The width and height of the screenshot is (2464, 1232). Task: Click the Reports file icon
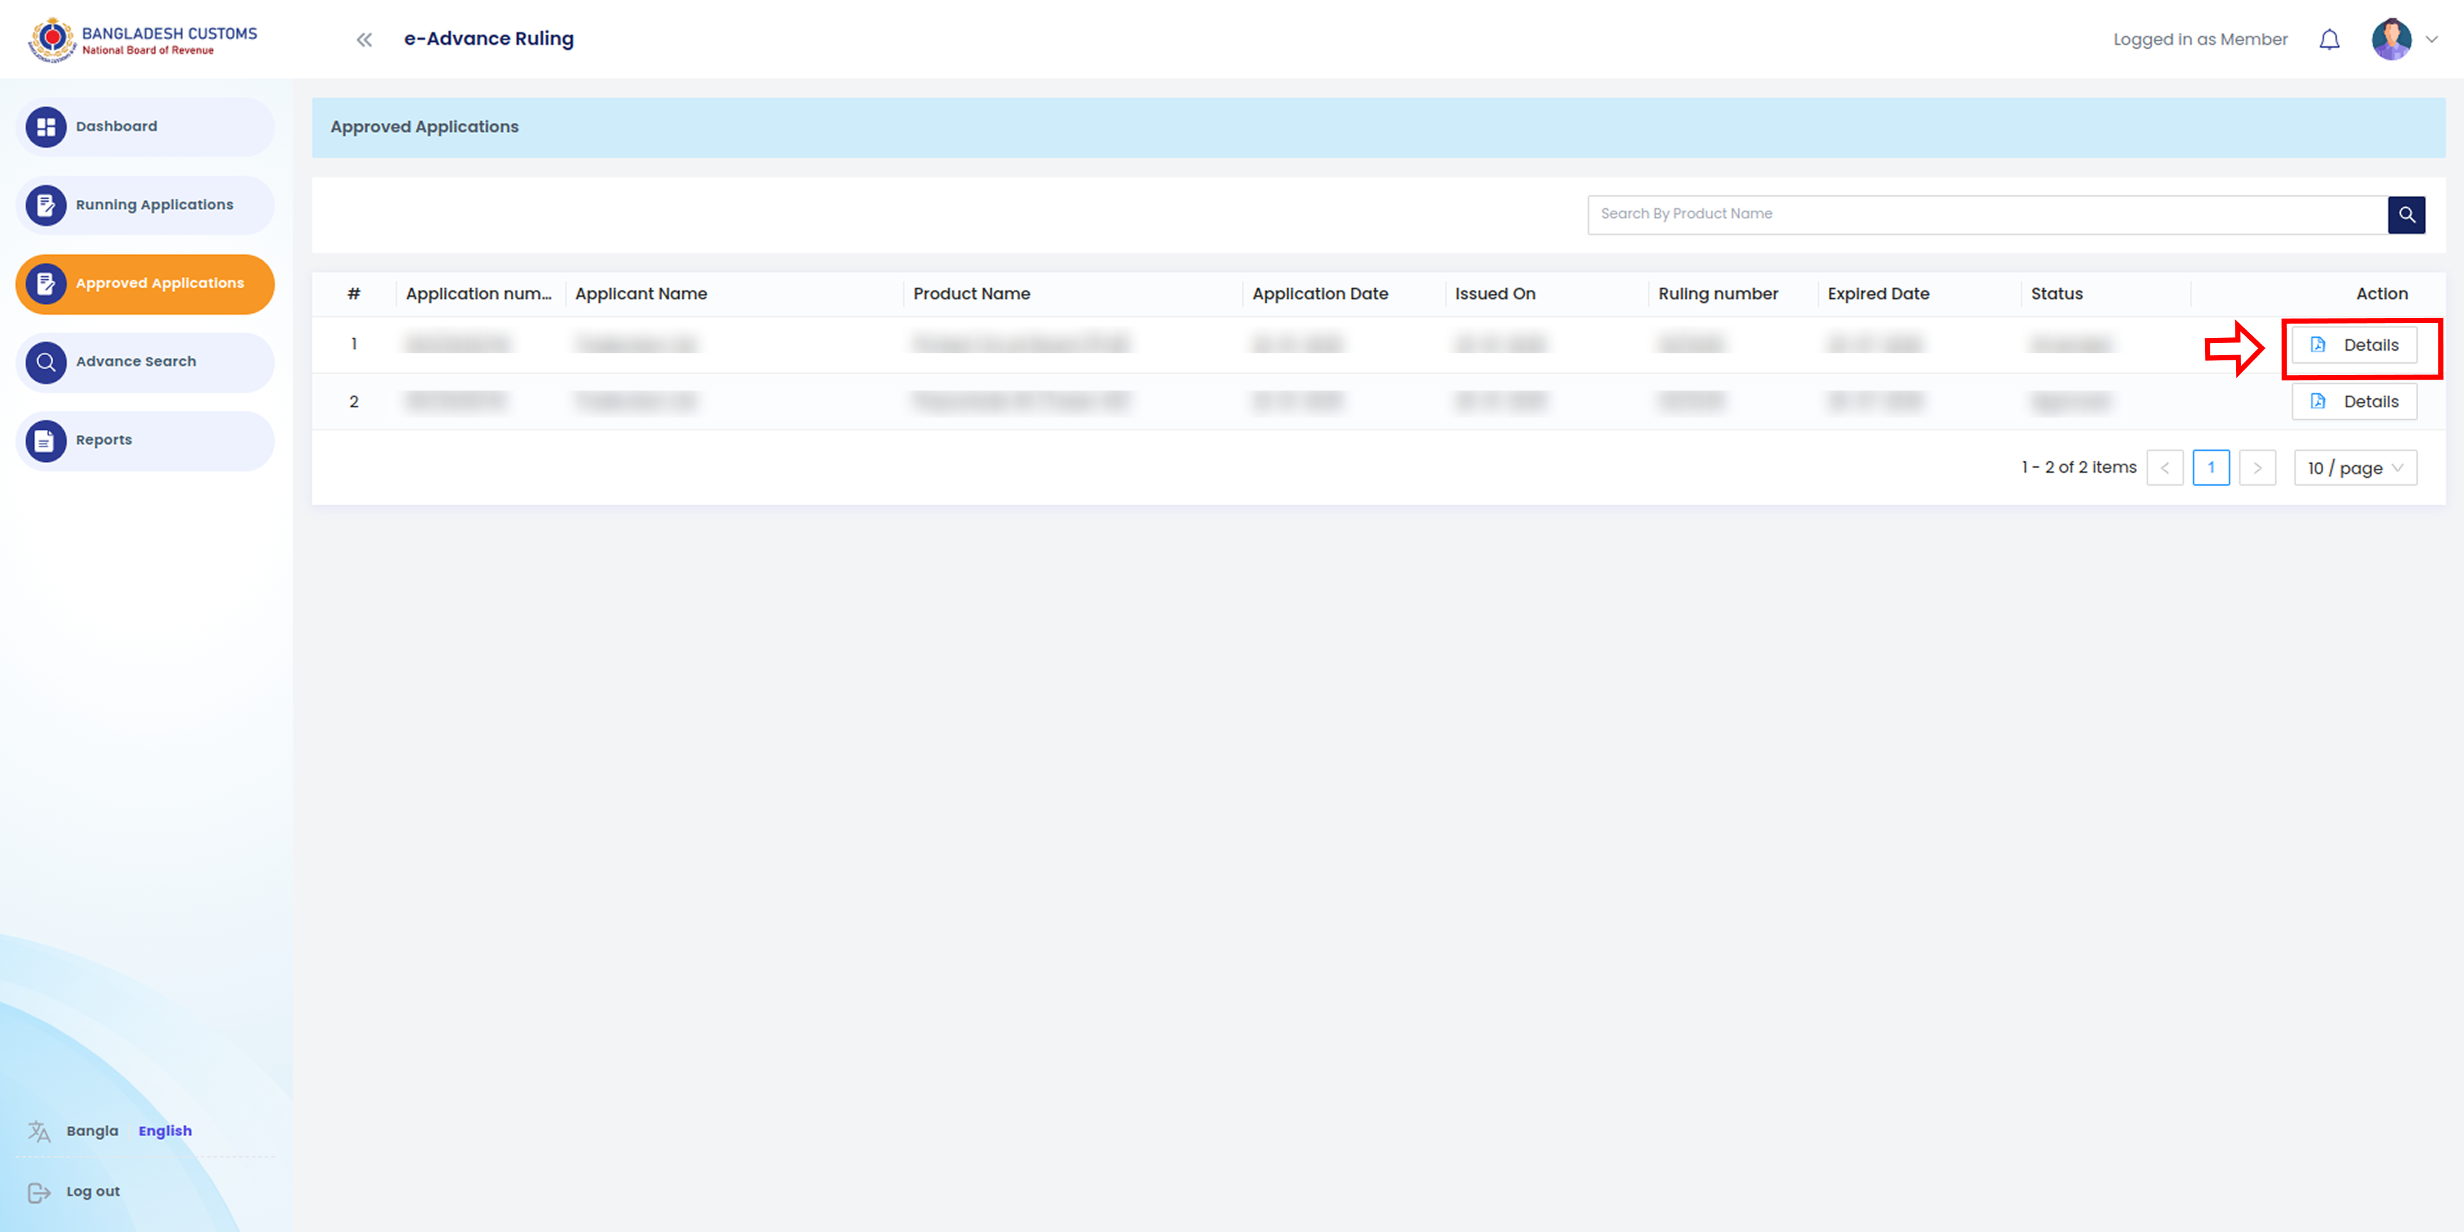pos(46,440)
